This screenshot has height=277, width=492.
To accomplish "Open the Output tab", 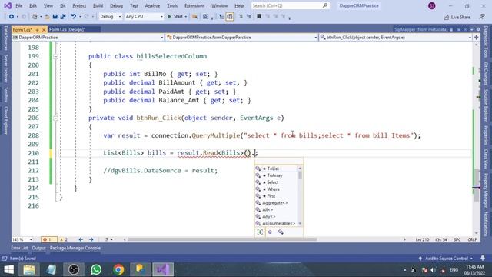I will [38, 248].
